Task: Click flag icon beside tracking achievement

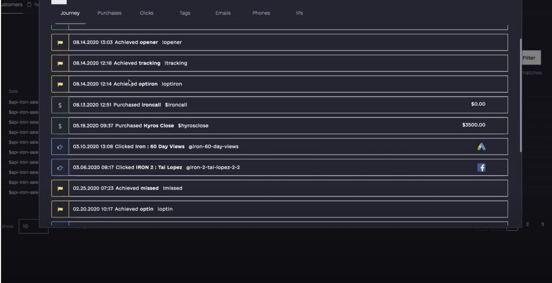Action: [60, 63]
